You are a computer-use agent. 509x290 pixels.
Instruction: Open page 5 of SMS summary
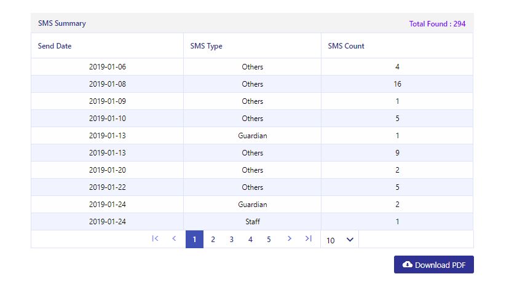pyautogui.click(x=269, y=240)
